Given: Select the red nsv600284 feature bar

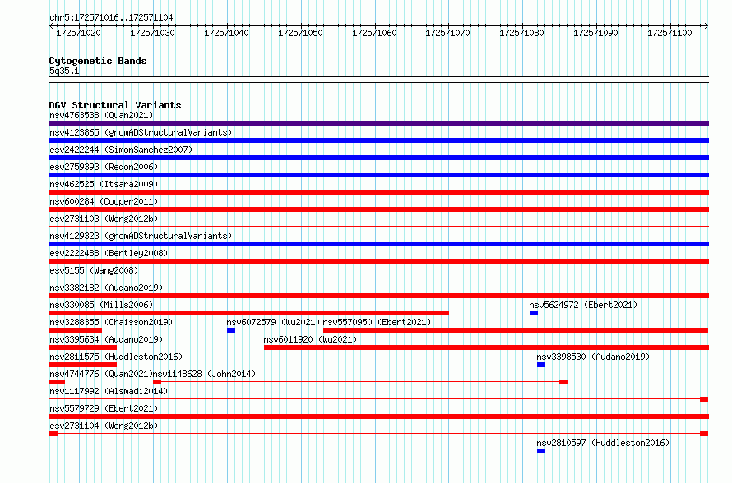Looking at the screenshot, I should (378, 209).
